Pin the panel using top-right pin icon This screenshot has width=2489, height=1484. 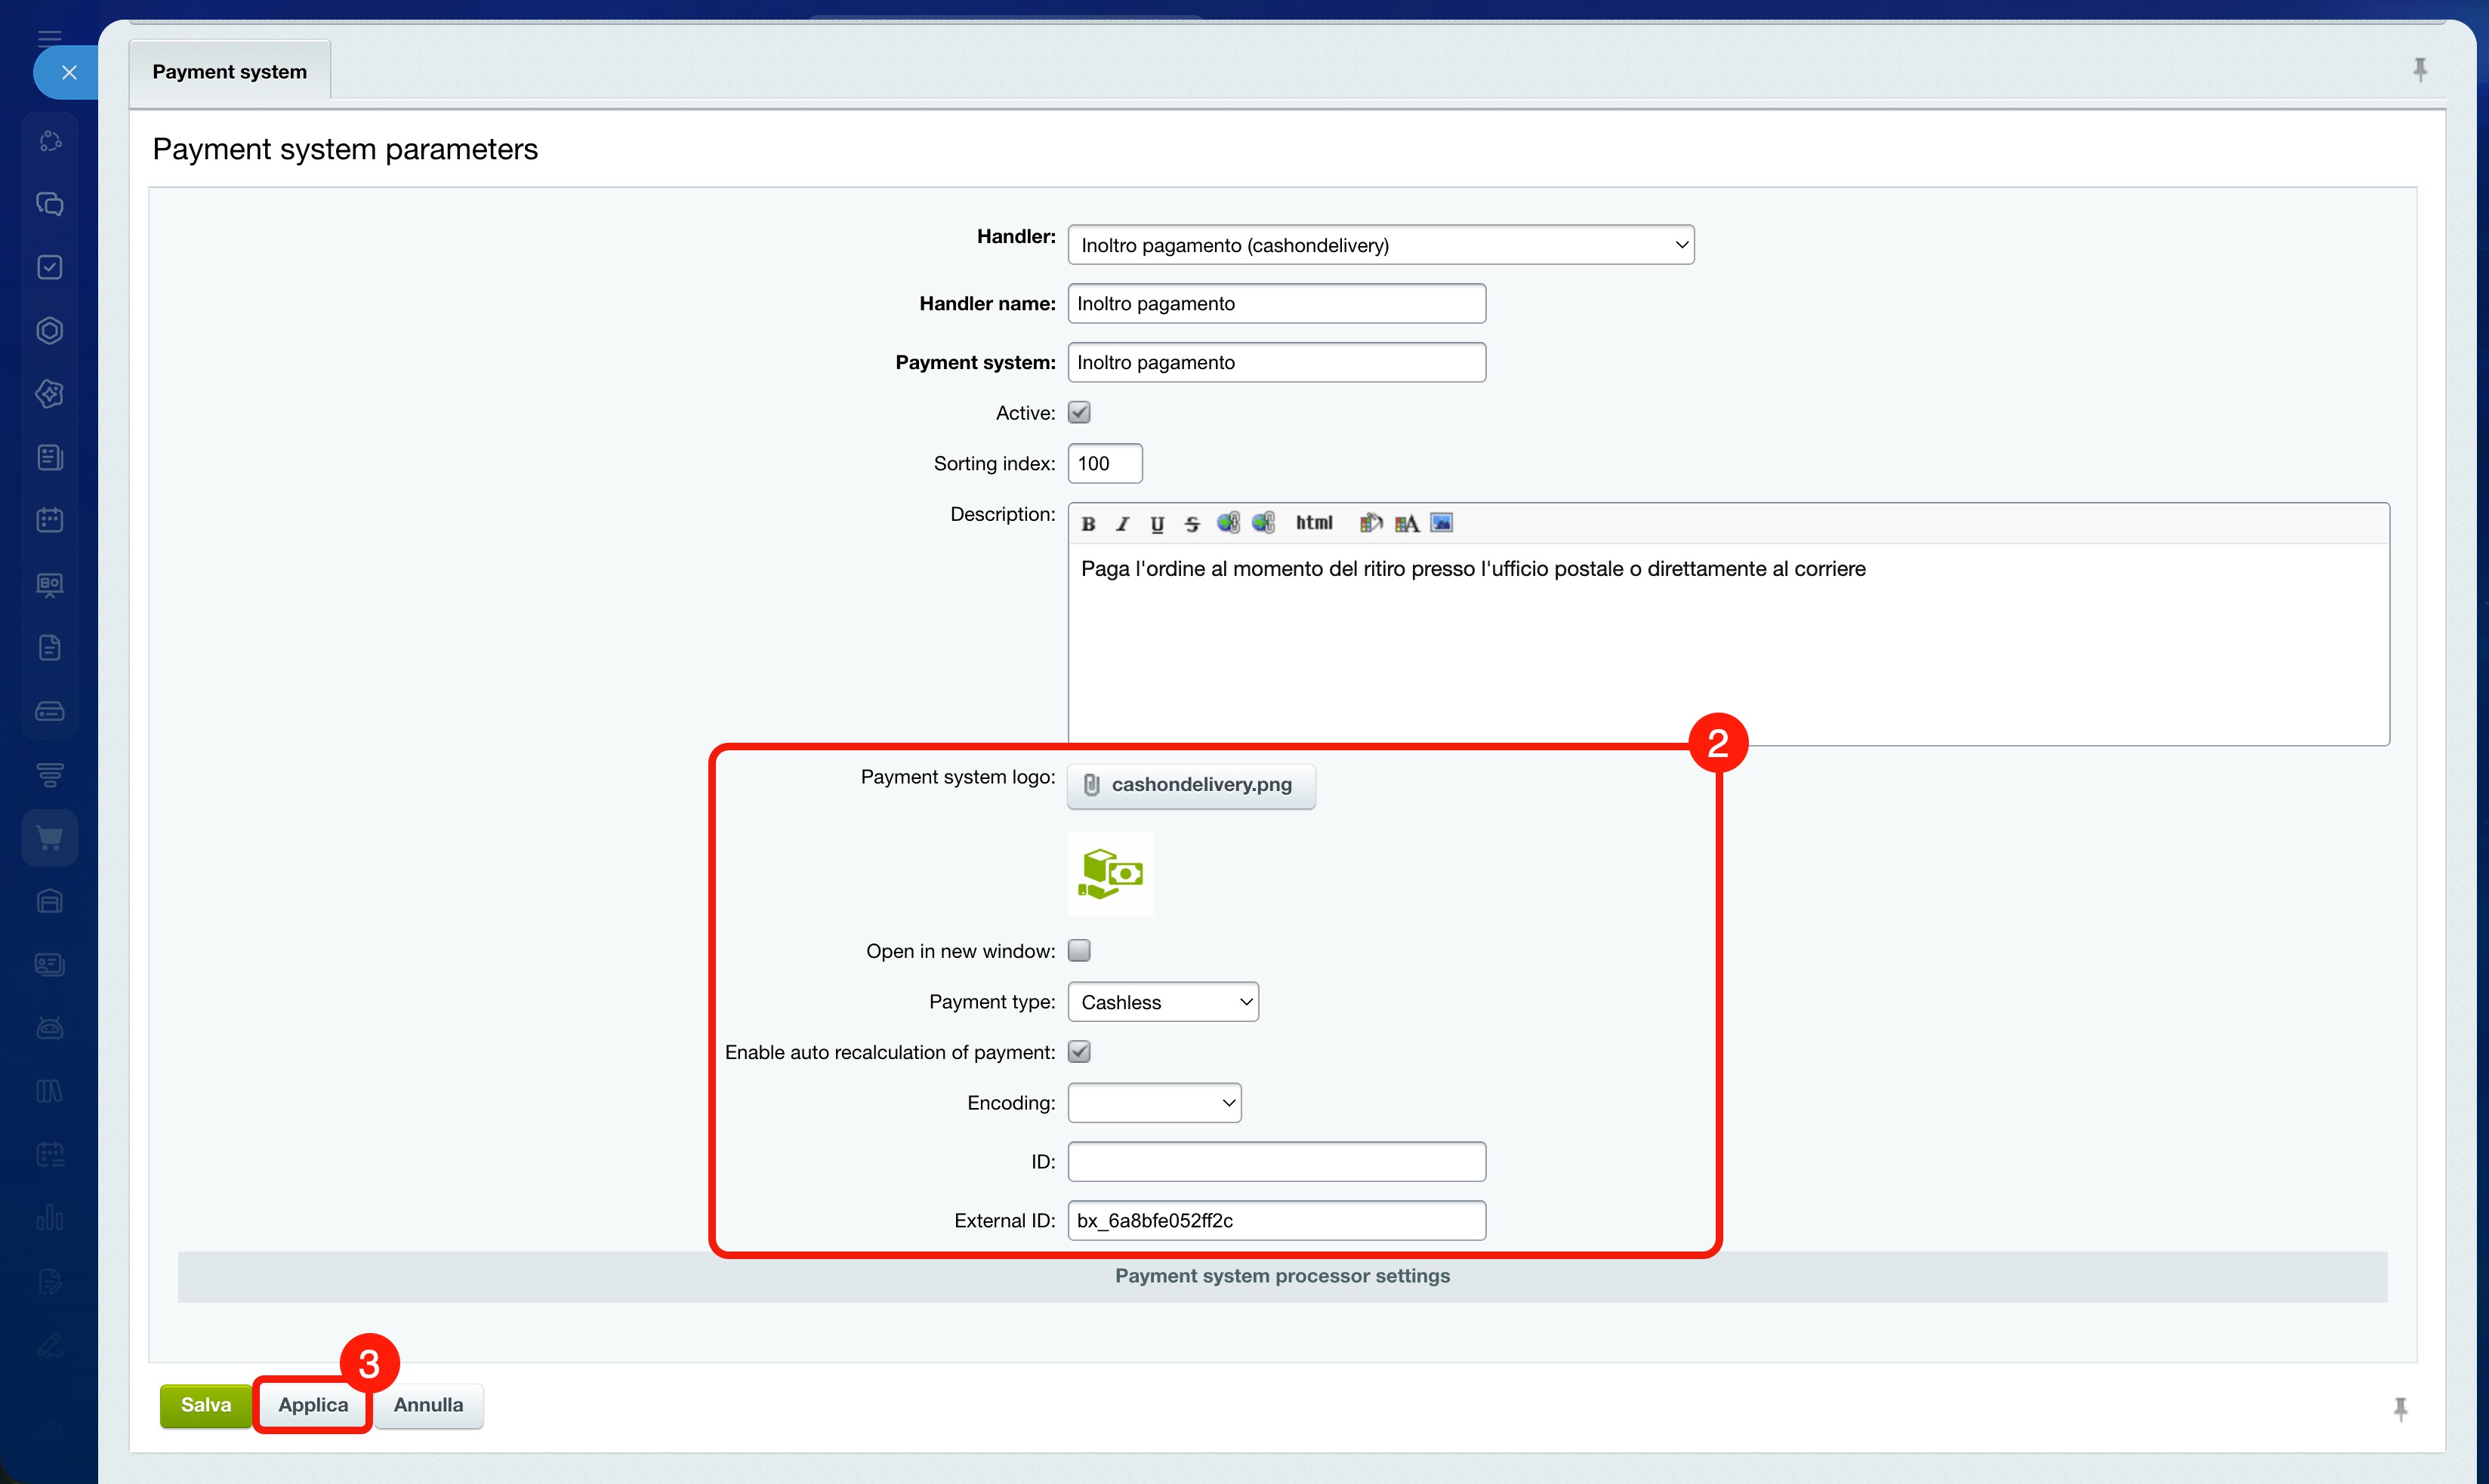coord(2419,69)
